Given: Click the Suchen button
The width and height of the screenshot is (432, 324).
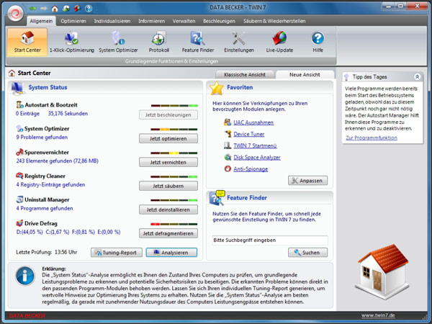Looking at the screenshot, I should pyautogui.click(x=307, y=253).
